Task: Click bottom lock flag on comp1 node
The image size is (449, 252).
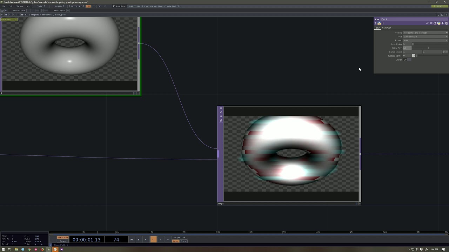Action: [x=221, y=121]
